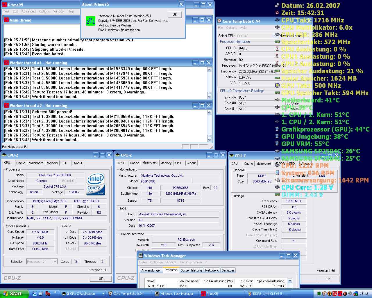Open the Datei menu in Task-Manager

pos(143,262)
